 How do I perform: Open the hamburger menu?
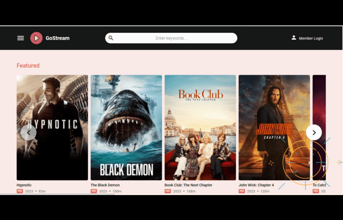tap(21, 38)
